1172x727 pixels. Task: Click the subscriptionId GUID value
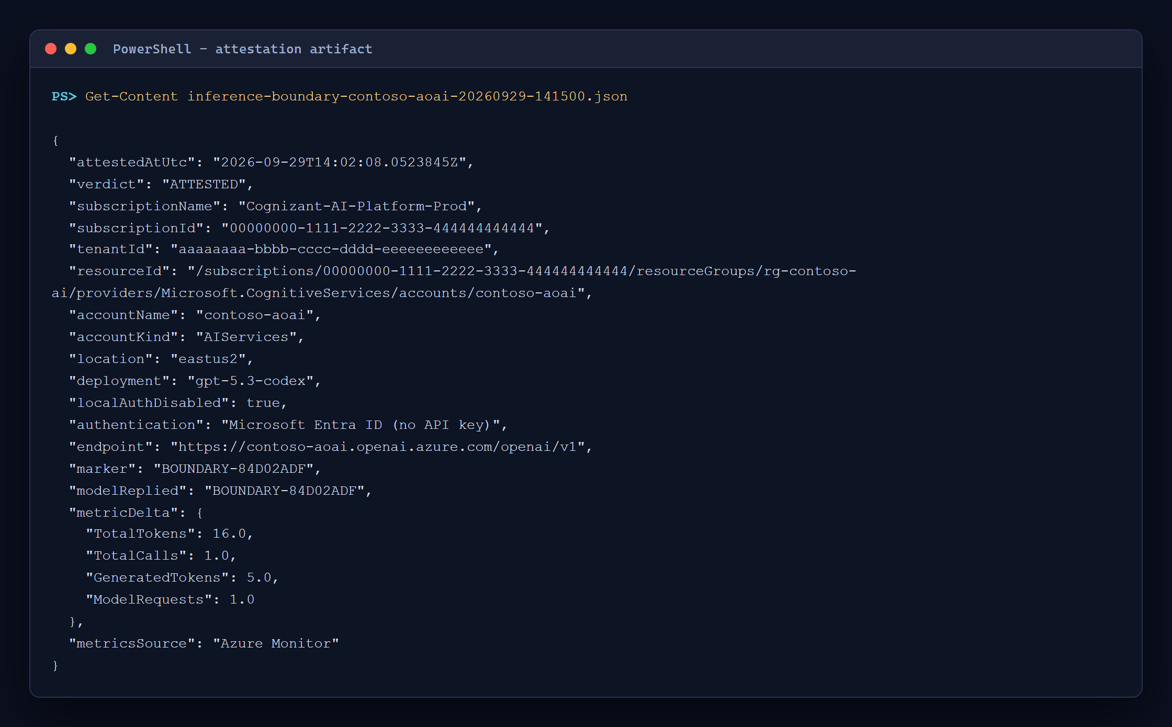pyautogui.click(x=382, y=228)
